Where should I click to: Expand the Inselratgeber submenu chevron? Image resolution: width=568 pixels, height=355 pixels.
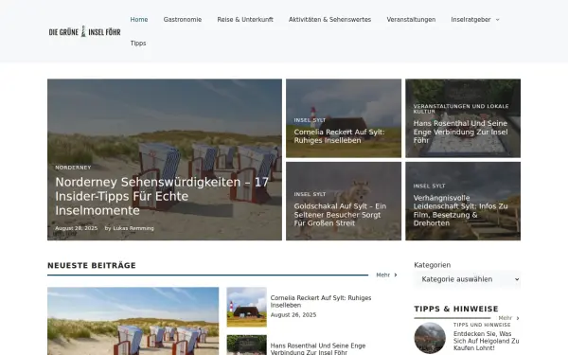pos(497,20)
